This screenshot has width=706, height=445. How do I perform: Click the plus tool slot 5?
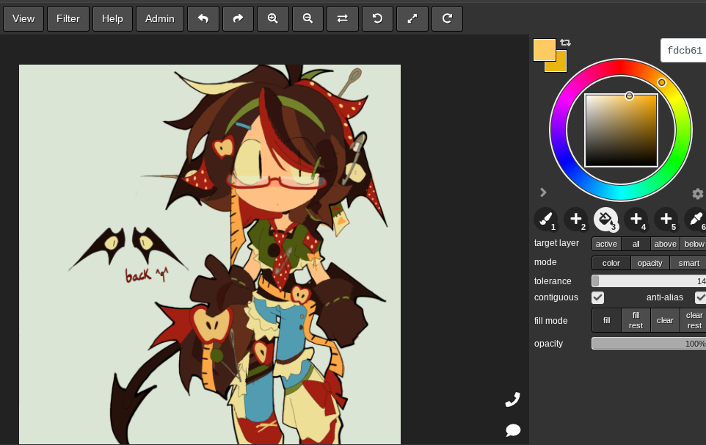(x=666, y=220)
